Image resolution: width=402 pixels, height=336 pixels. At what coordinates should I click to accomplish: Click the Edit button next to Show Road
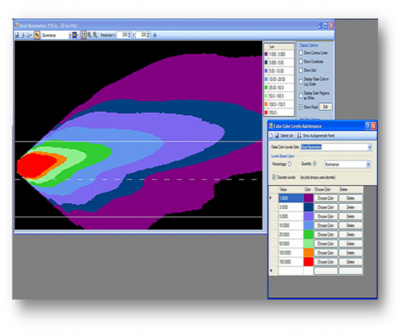[325, 107]
